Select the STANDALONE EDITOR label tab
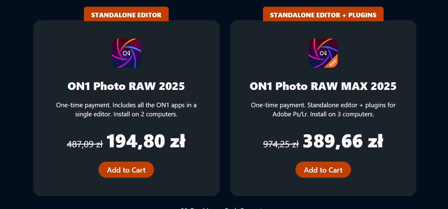The width and height of the screenshot is (448, 209). coord(126,15)
